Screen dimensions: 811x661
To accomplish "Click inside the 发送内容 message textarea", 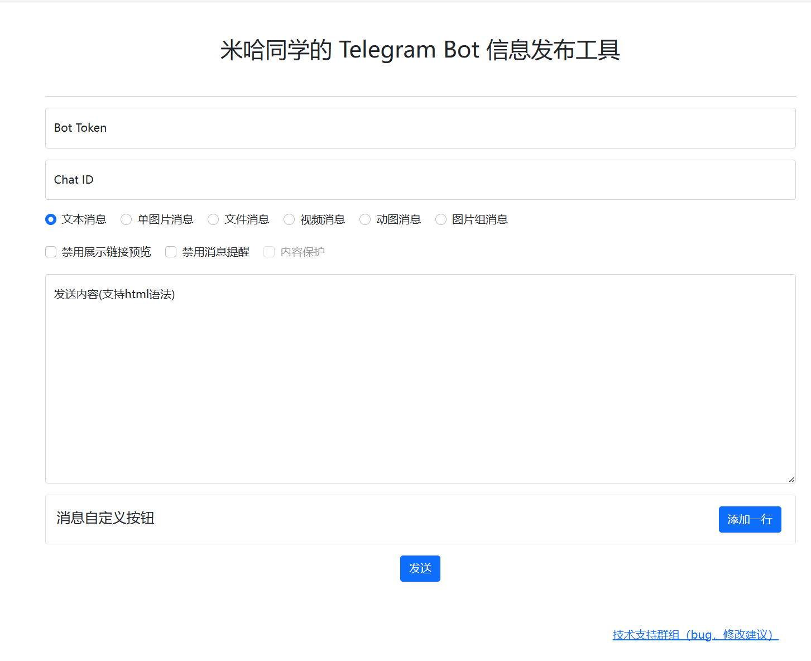I will [x=420, y=379].
